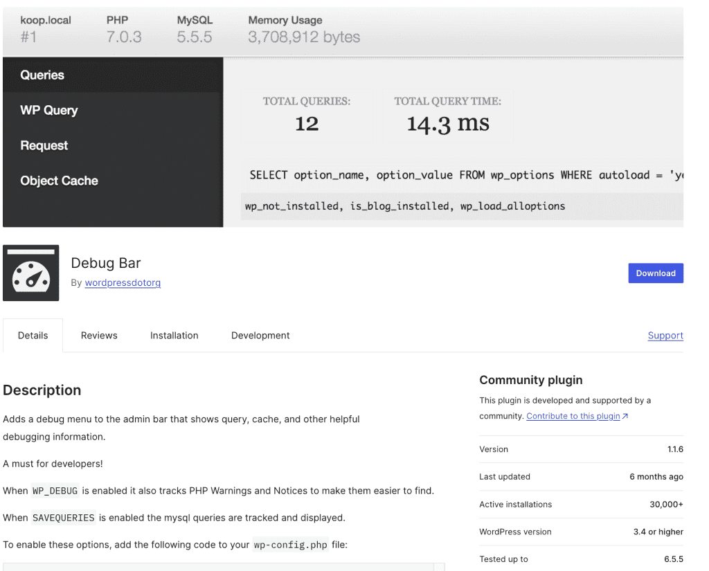
Task: Select the Details tab
Action: tap(33, 336)
